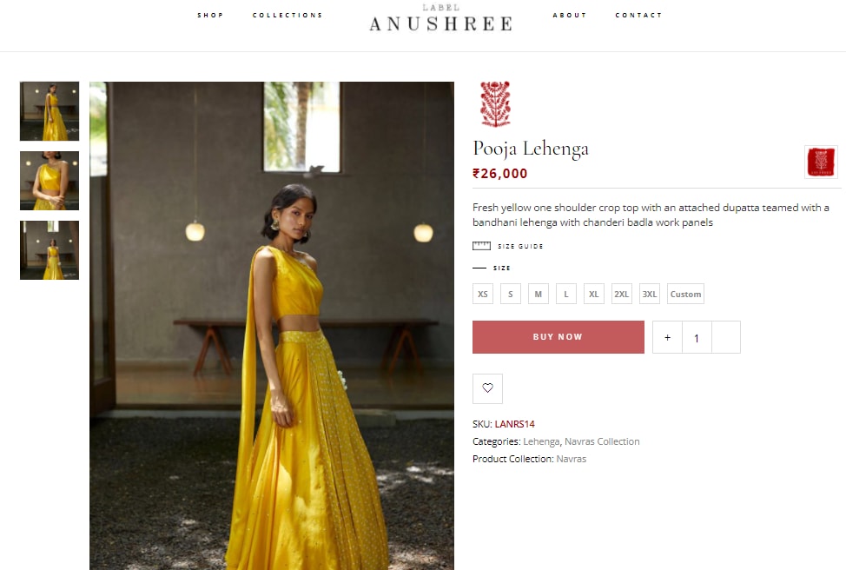Screen dimensions: 846x570
Task: Choose size M
Action: [x=538, y=294]
